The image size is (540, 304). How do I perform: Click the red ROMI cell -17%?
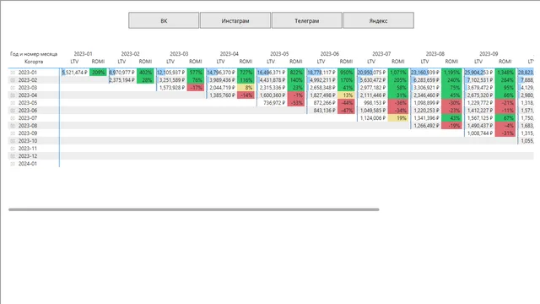coord(196,88)
